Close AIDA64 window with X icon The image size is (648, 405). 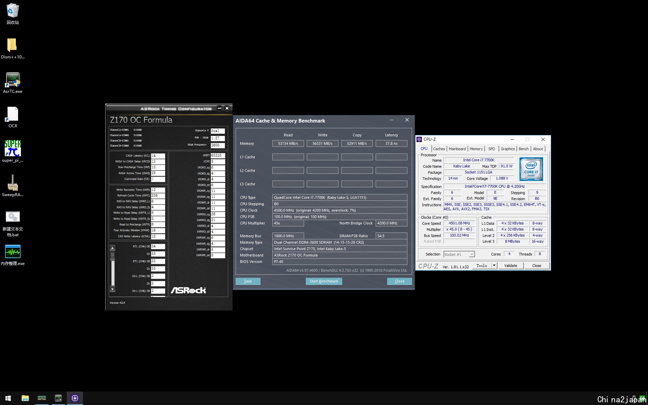407,120
